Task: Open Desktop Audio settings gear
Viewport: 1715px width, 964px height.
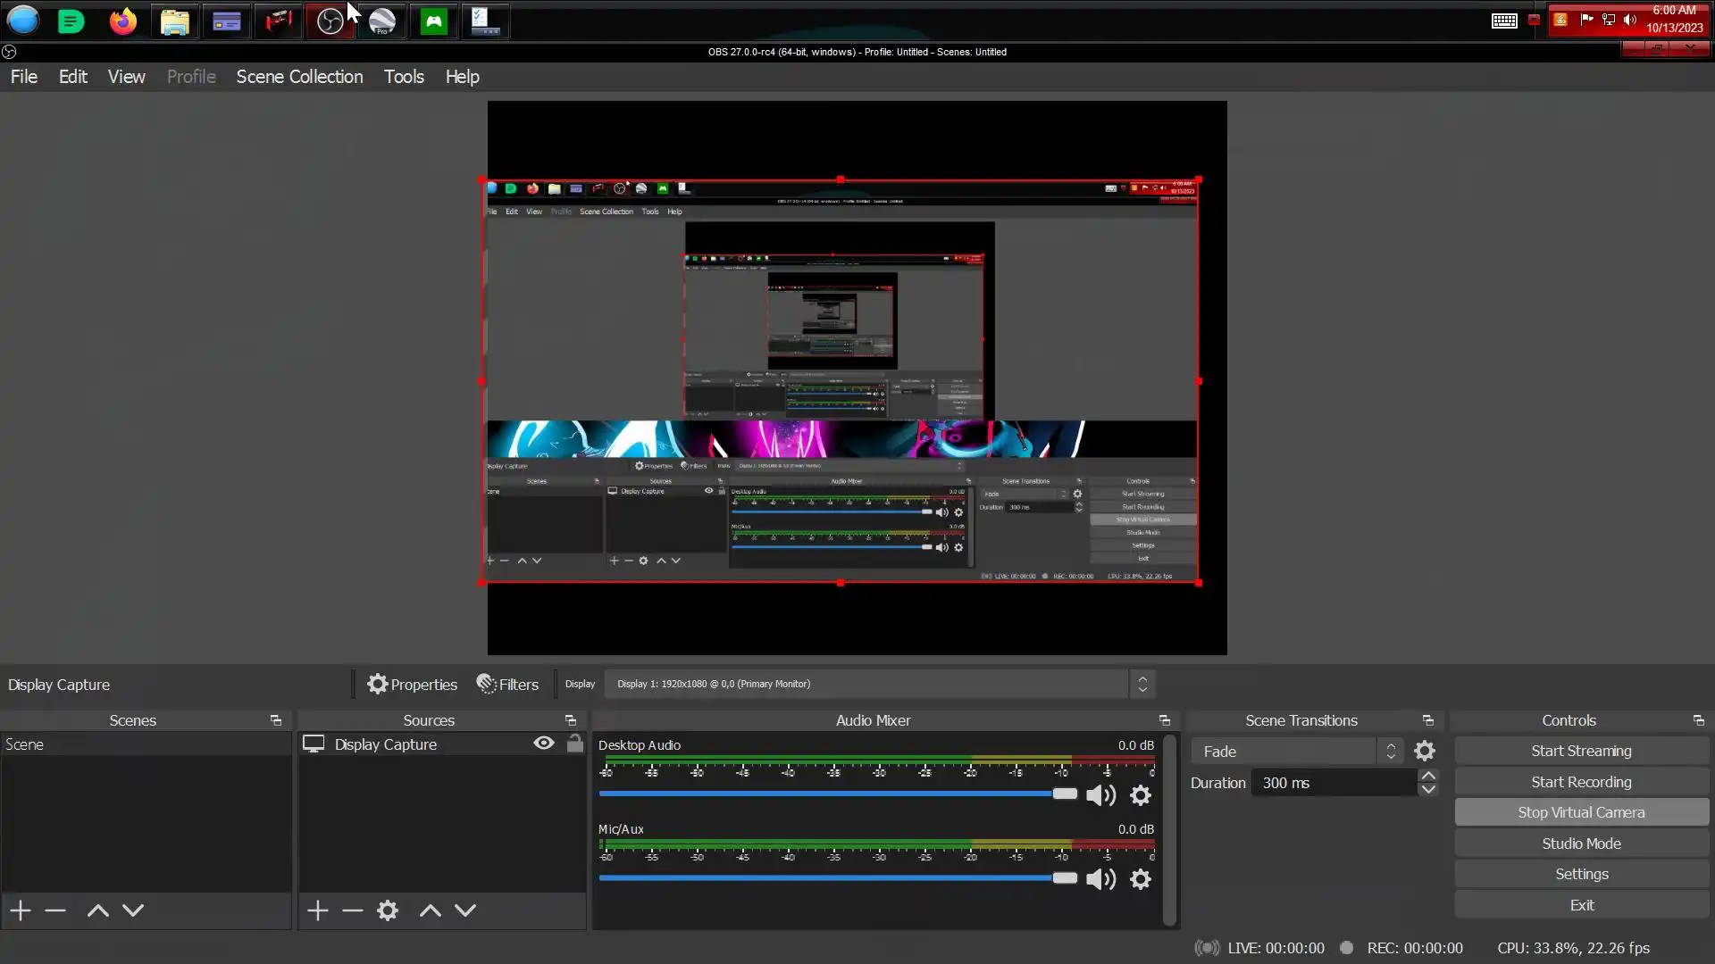Action: tap(1141, 795)
